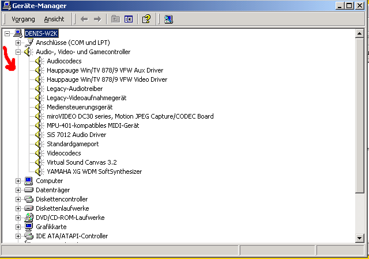369x259 pixels.
Task: Click the Back arrow toolbar button
Action: tap(84, 19)
